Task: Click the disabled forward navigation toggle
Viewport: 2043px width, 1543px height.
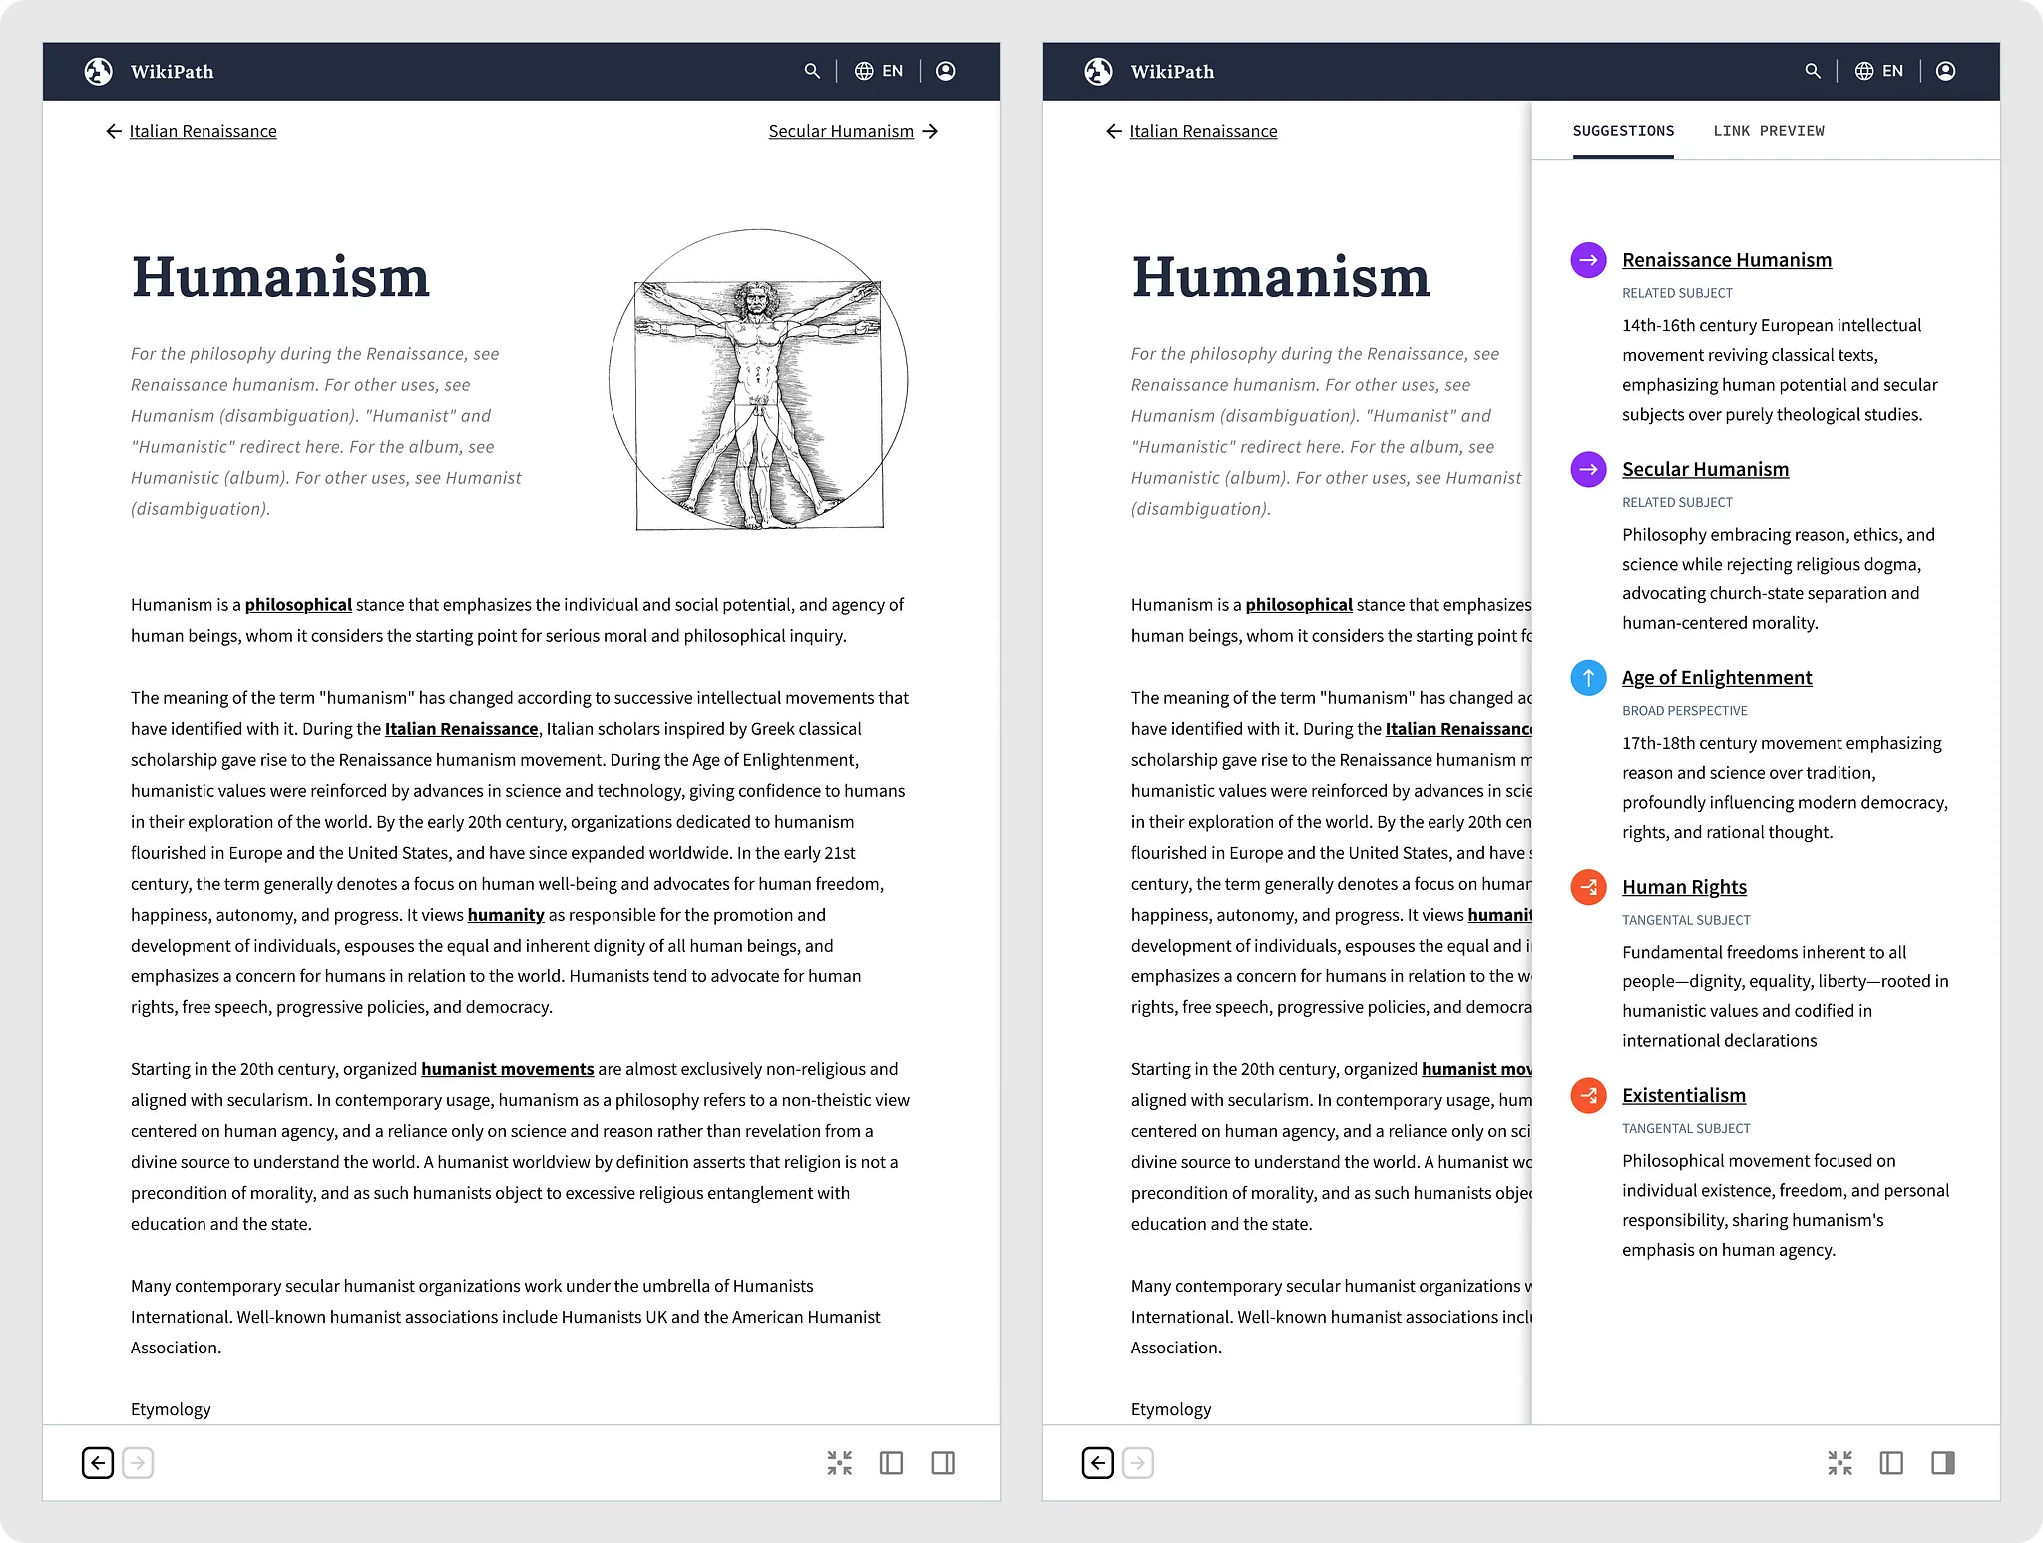Action: (139, 1462)
